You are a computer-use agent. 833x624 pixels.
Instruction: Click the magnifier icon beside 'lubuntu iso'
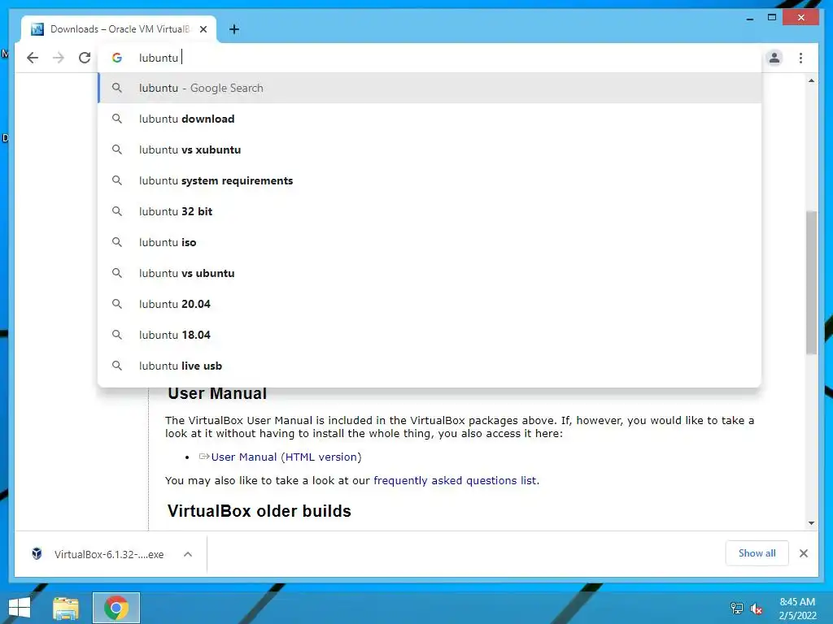coord(117,242)
